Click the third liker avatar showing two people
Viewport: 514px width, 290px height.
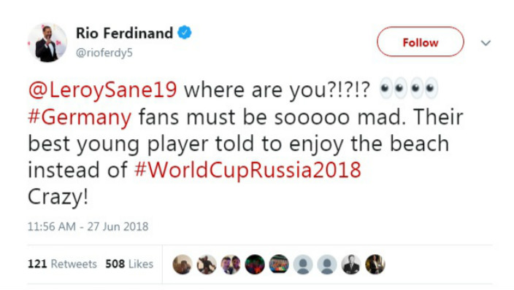click(x=231, y=264)
